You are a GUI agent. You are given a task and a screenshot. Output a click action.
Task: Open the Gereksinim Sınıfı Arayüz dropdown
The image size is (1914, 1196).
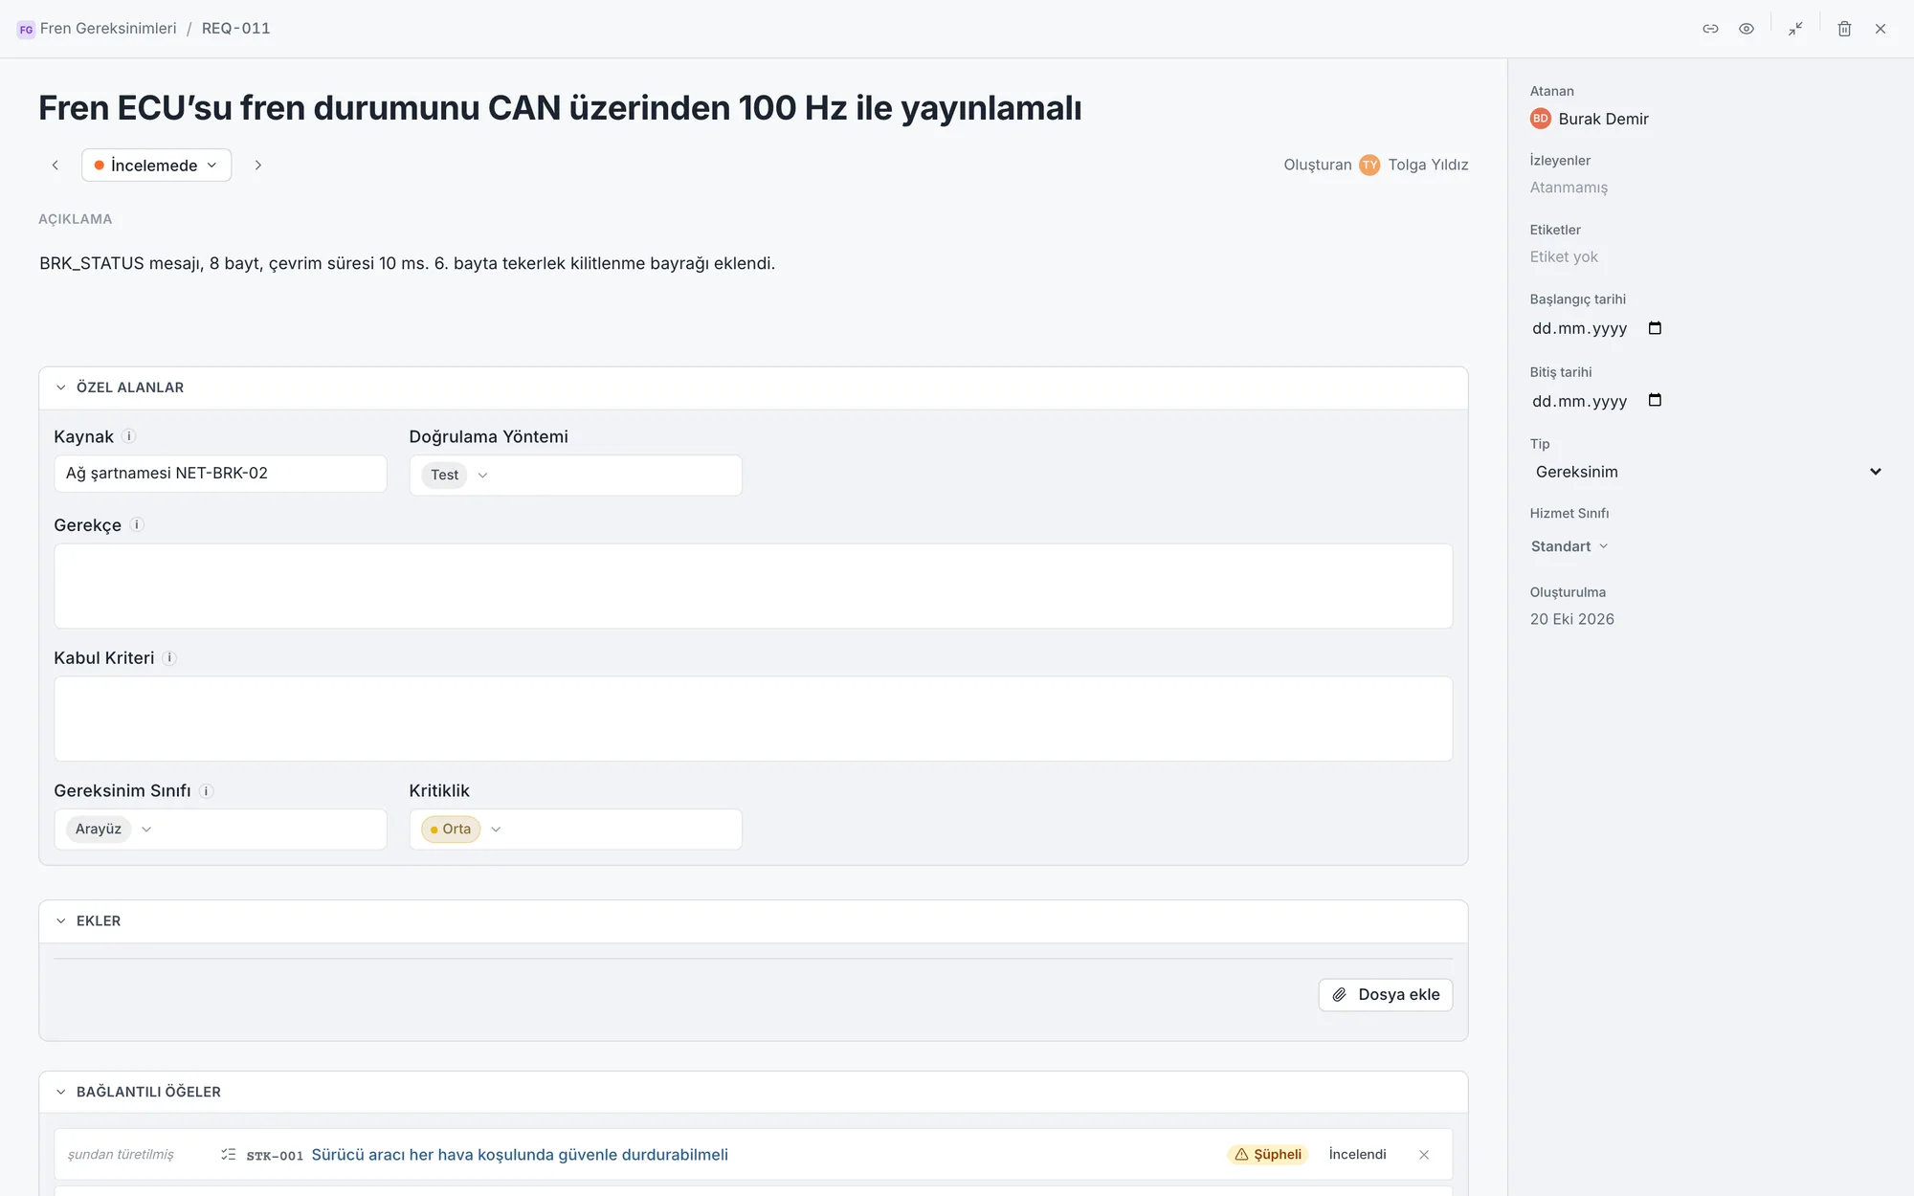point(220,830)
